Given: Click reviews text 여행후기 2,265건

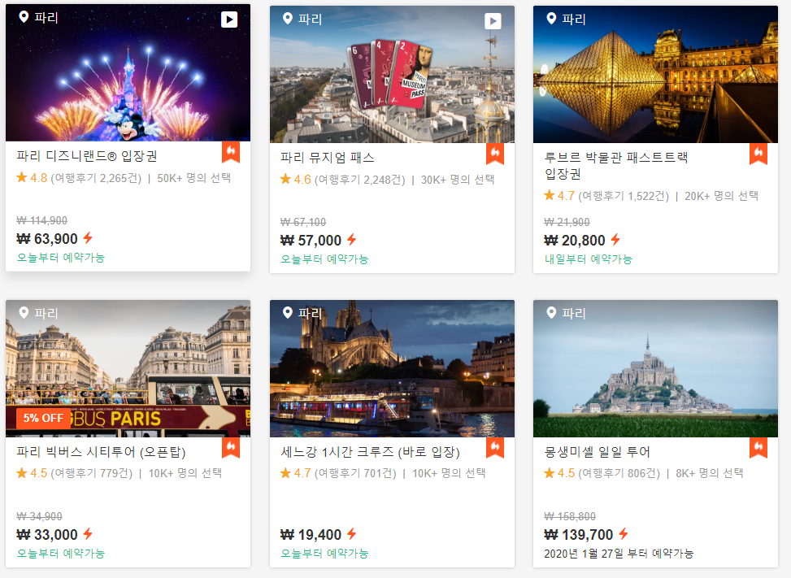Looking at the screenshot, I should tap(96, 178).
